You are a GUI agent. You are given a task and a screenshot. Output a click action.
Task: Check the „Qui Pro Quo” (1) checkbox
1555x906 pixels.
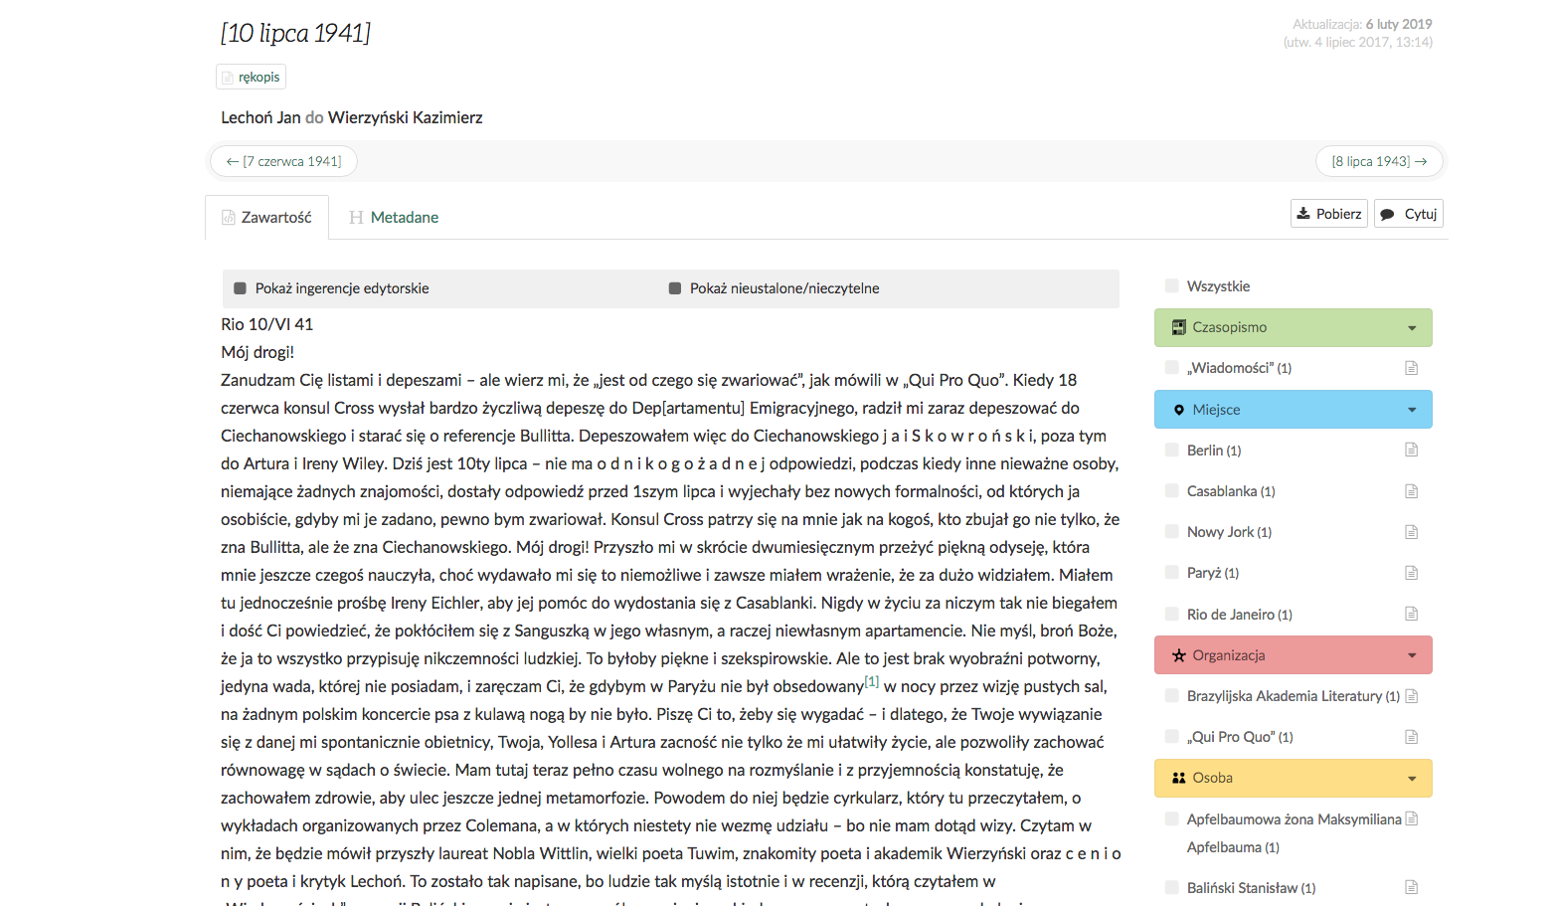tap(1172, 737)
